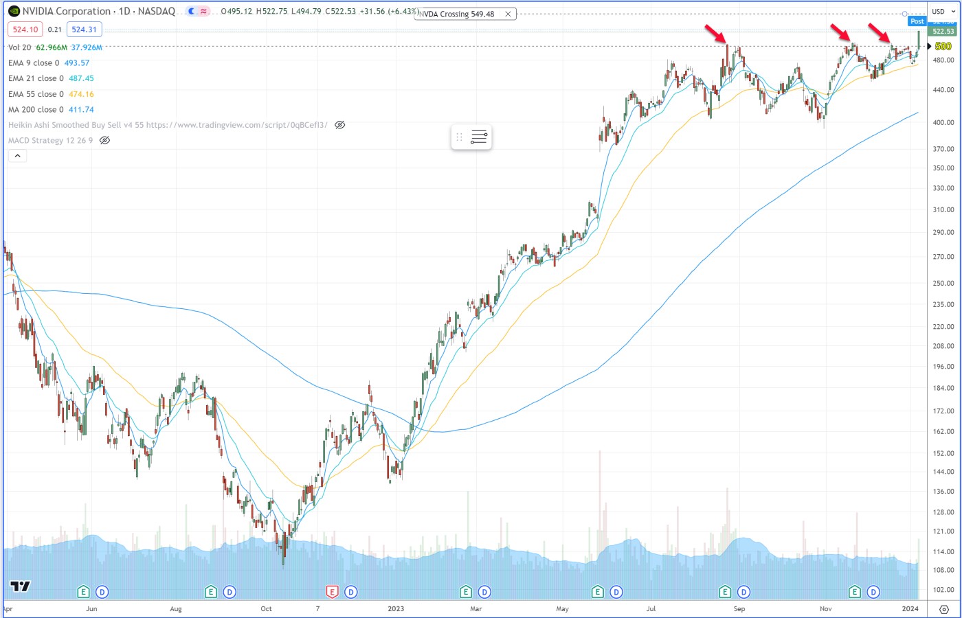Click the pink approximate-data status icon
This screenshot has width=962, height=618.
204,12
